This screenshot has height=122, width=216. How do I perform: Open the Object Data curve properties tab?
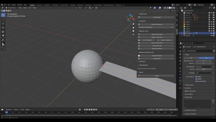[x=180, y=81]
